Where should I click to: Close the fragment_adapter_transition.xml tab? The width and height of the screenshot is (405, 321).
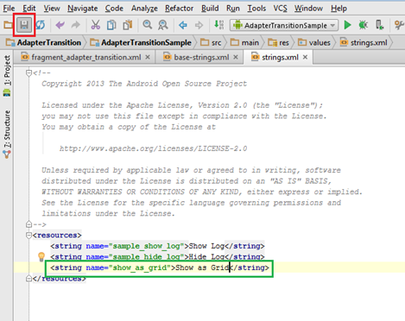148,57
